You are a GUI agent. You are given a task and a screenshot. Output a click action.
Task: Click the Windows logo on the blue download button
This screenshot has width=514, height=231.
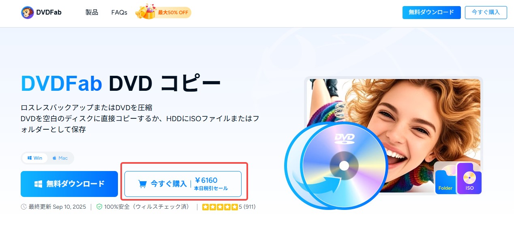tap(38, 184)
